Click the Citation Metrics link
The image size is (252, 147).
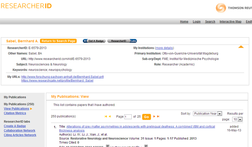coord(15,113)
